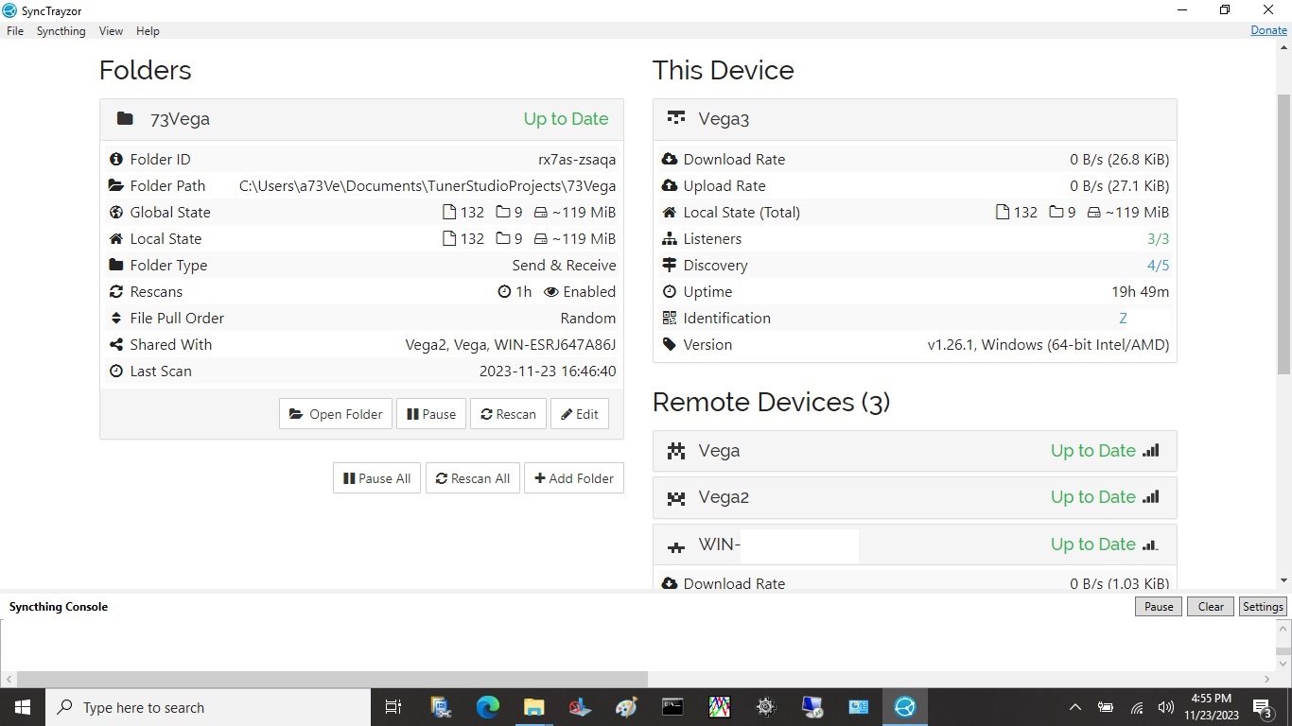The image size is (1292, 726).
Task: Click Add Folder button
Action: 574,478
